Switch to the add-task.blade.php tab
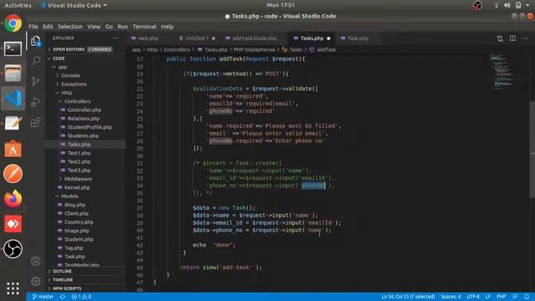 tap(254, 38)
